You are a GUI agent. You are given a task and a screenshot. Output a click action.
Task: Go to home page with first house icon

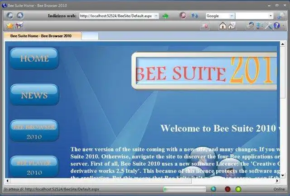pyautogui.click(x=222, y=26)
